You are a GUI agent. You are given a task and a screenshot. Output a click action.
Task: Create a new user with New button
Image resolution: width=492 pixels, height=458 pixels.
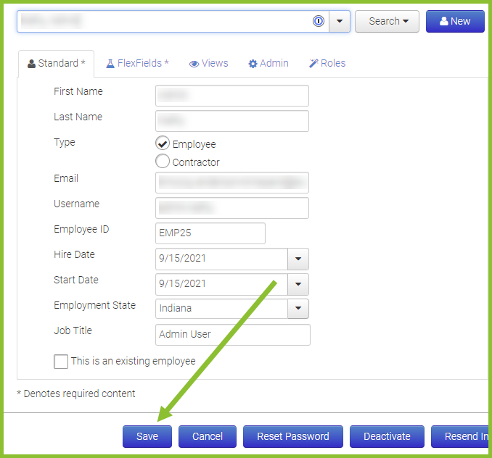tap(455, 21)
